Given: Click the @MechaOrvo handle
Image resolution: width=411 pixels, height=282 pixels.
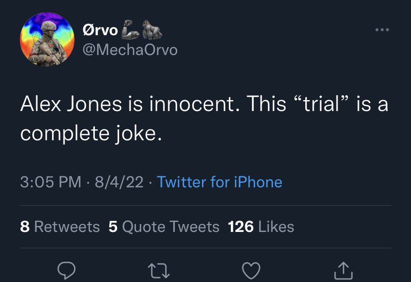Looking at the screenshot, I should tap(130, 50).
